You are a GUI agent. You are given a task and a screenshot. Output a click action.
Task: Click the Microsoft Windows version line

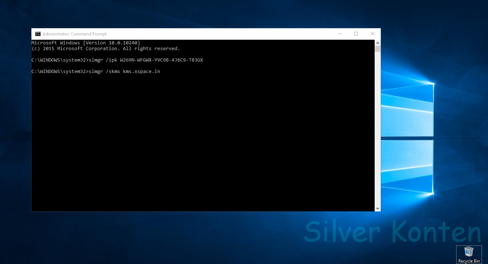pyautogui.click(x=85, y=43)
